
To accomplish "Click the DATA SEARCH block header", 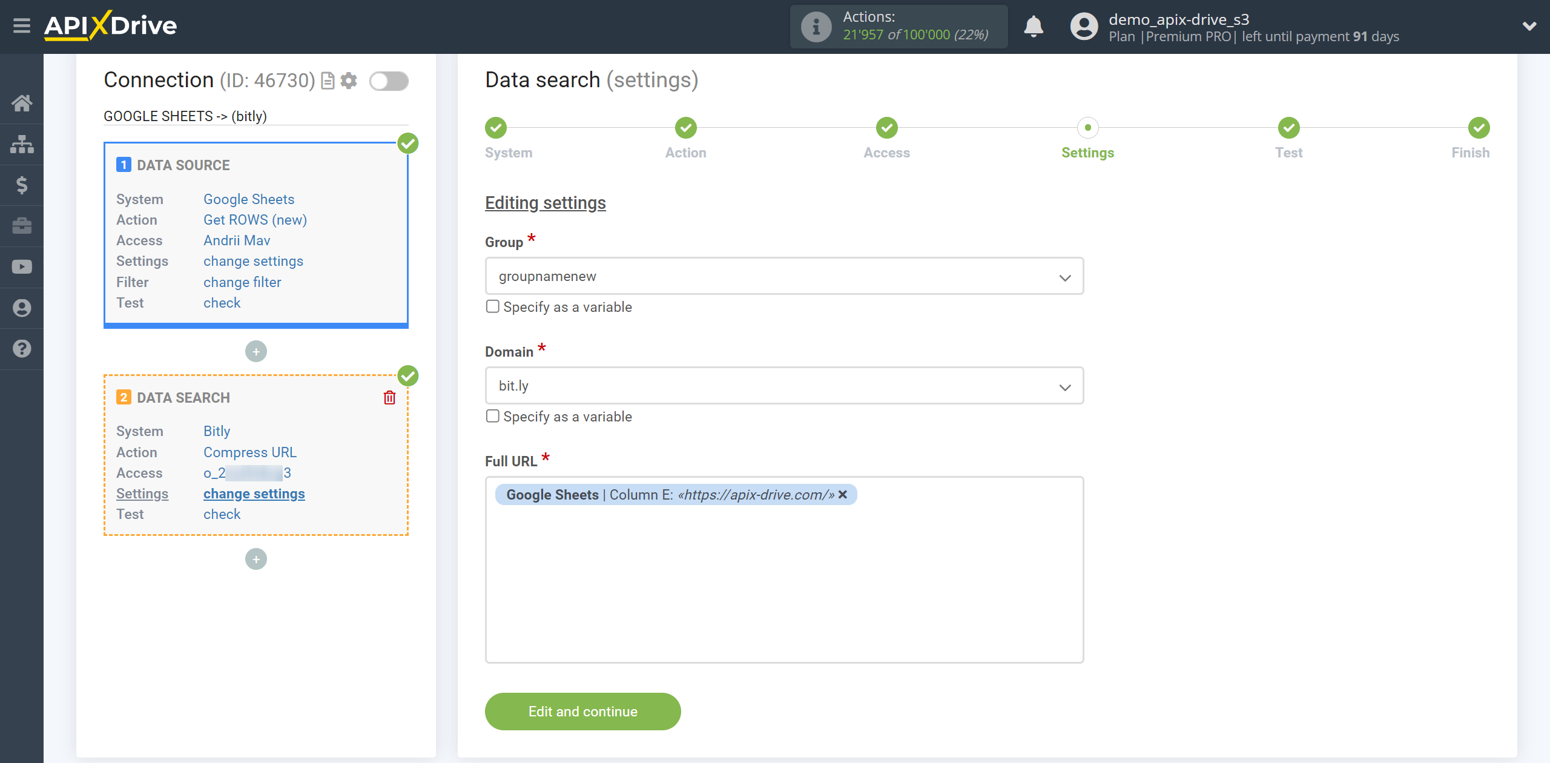I will pyautogui.click(x=183, y=398).
